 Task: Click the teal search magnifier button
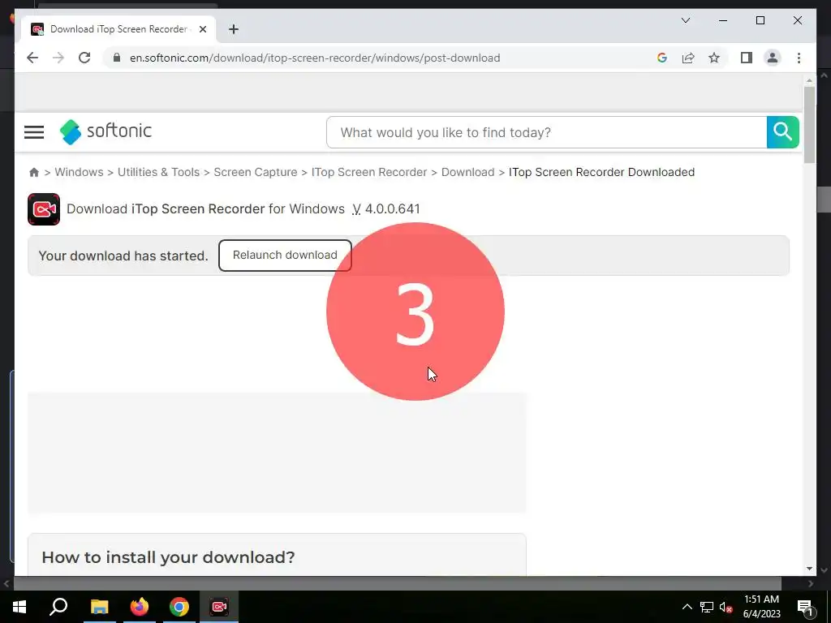(783, 132)
